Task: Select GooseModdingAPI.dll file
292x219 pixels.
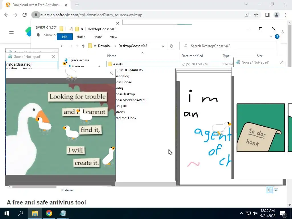Action: (x=131, y=100)
